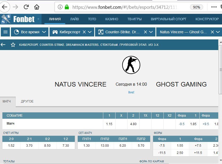Remove the Counter-Strike filter with its X
222x164 pixels.
(x=145, y=32)
